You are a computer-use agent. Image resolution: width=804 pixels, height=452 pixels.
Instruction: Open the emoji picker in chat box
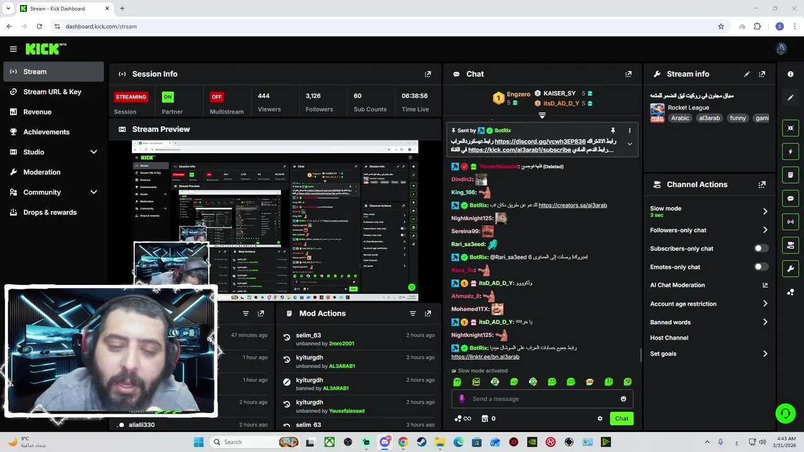(x=623, y=399)
